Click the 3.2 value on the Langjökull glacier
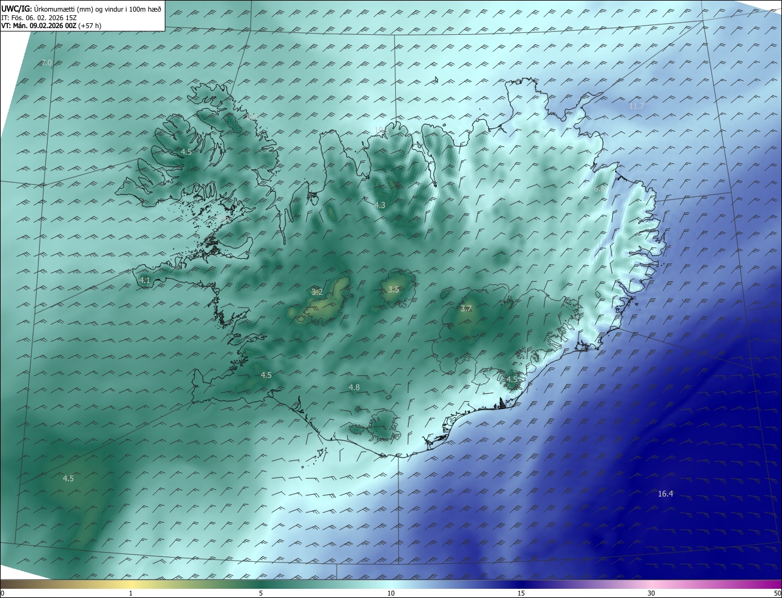Viewport: 782px width, 598px height. pyautogui.click(x=317, y=292)
